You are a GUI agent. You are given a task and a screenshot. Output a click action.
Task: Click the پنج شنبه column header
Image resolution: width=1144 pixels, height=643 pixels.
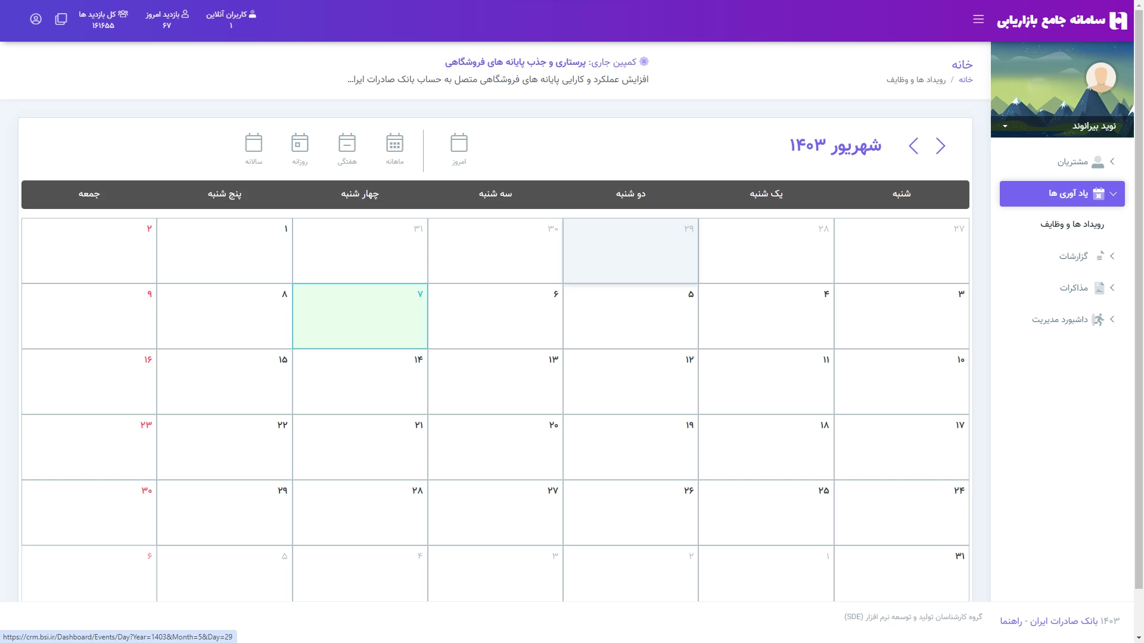point(225,194)
